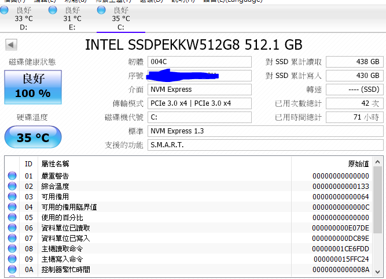Click the firmware field showing 004C
Viewport: 386px width, 279px height.
point(200,62)
